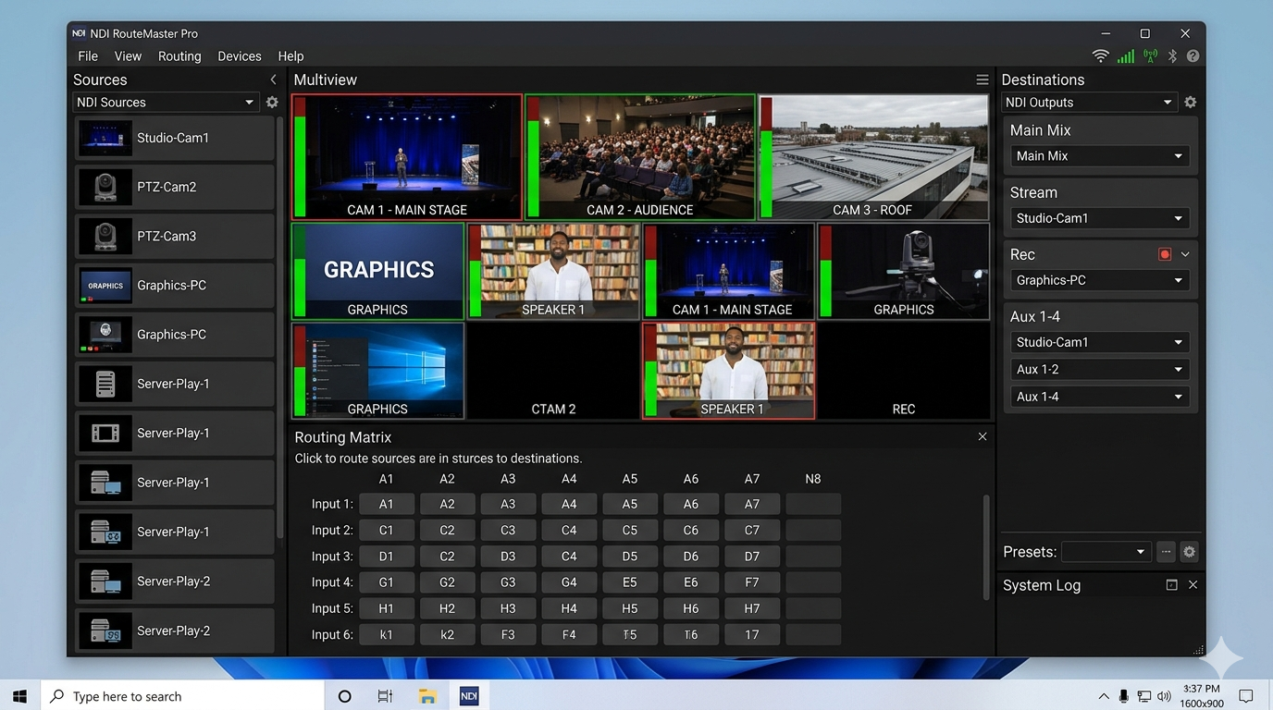
Task: Open the Destinations settings gear
Action: [x=1191, y=103]
